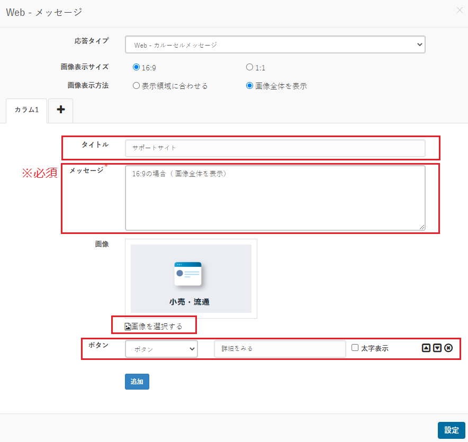The height and width of the screenshot is (442, 468).
Task: Click the 小売・流通 image thumbnail
Action: point(191,279)
